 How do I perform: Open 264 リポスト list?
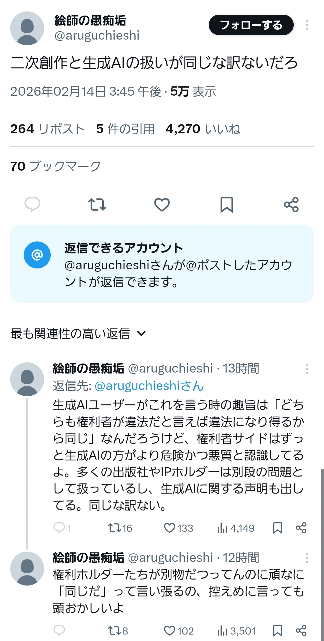(47, 129)
